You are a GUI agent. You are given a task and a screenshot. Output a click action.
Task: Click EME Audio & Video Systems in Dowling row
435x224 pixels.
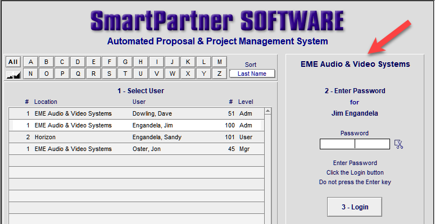click(x=73, y=113)
